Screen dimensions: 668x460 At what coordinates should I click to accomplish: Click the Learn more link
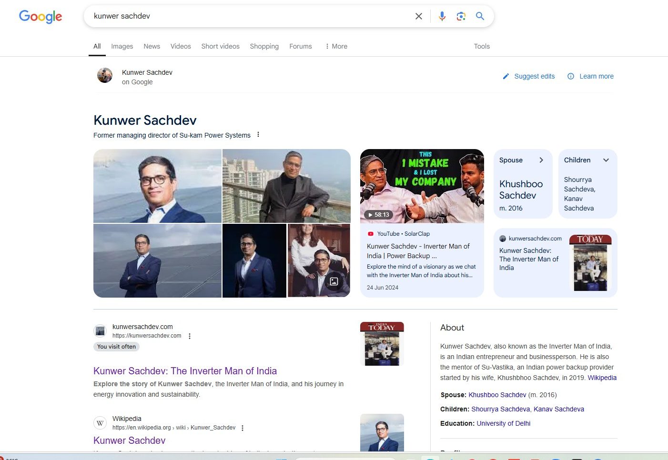pos(597,76)
